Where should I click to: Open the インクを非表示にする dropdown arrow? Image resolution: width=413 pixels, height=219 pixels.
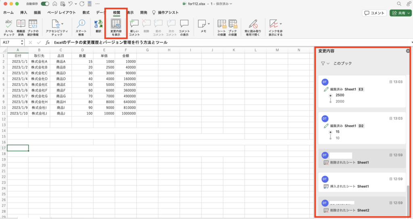coord(281,24)
